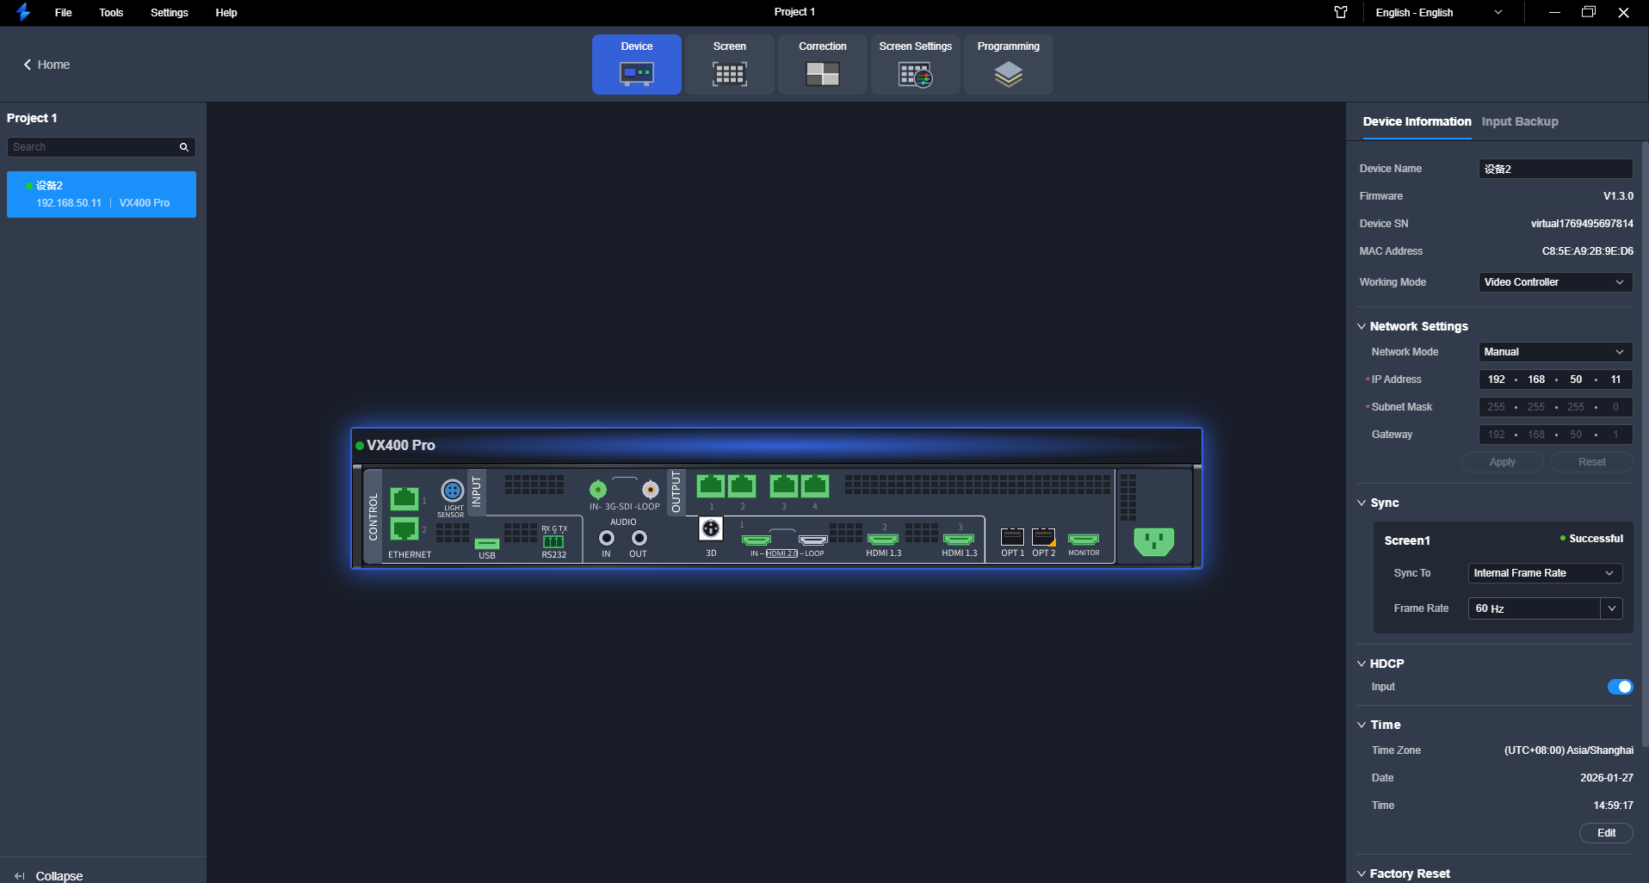Collapse the Network Settings section
The width and height of the screenshot is (1649, 883).
1362,326
